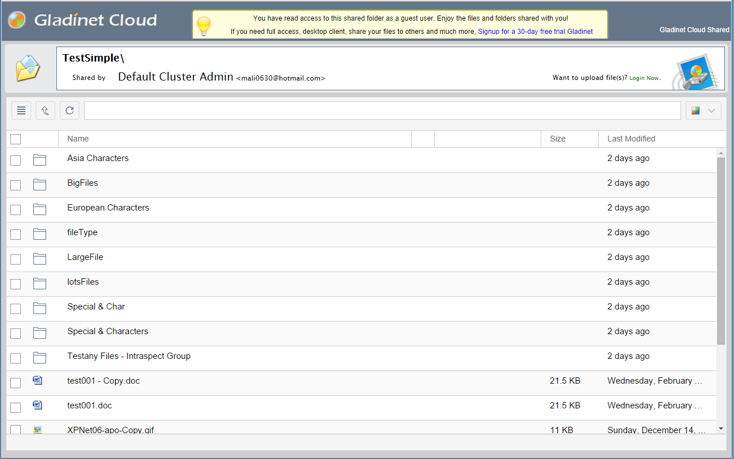Click the Last Modified date of test001 - Copy.doc

click(x=655, y=381)
